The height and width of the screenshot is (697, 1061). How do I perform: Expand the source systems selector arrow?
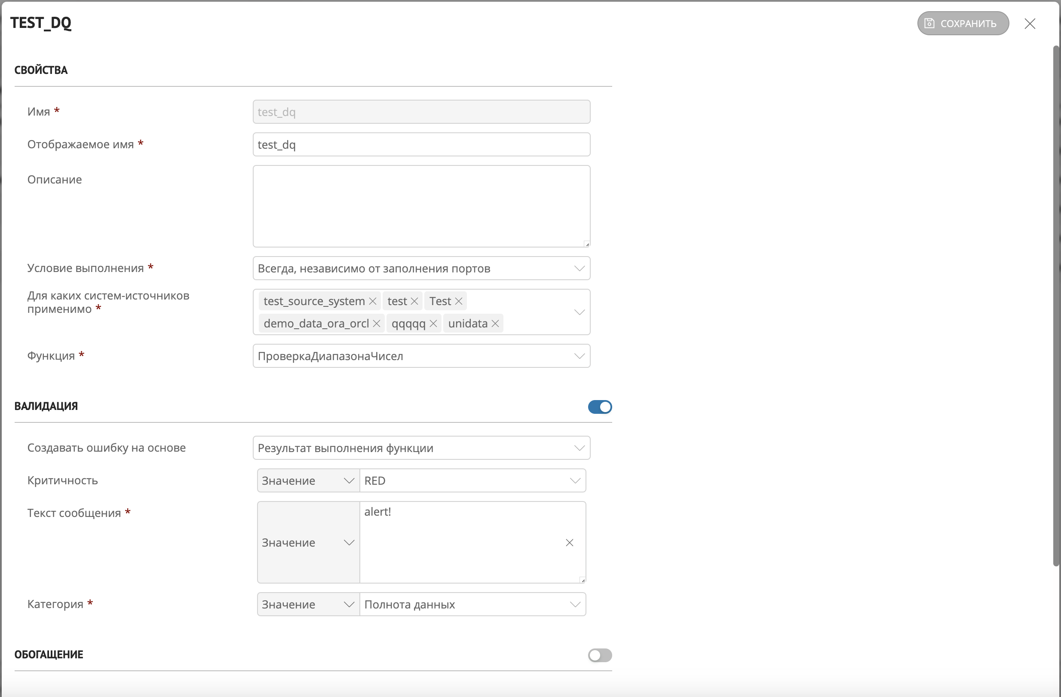(579, 312)
